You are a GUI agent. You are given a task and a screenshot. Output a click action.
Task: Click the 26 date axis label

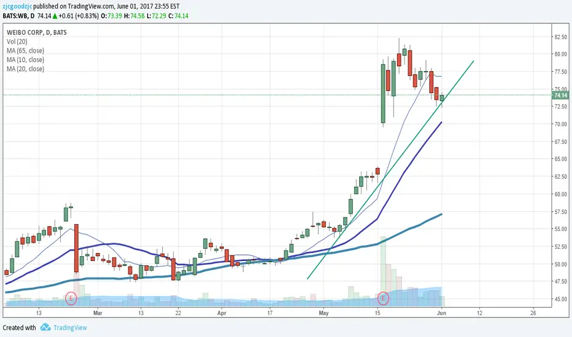(533, 312)
